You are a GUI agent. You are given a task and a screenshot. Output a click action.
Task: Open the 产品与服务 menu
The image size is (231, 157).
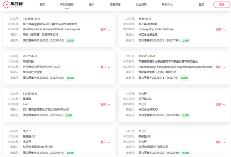pos(67,5)
